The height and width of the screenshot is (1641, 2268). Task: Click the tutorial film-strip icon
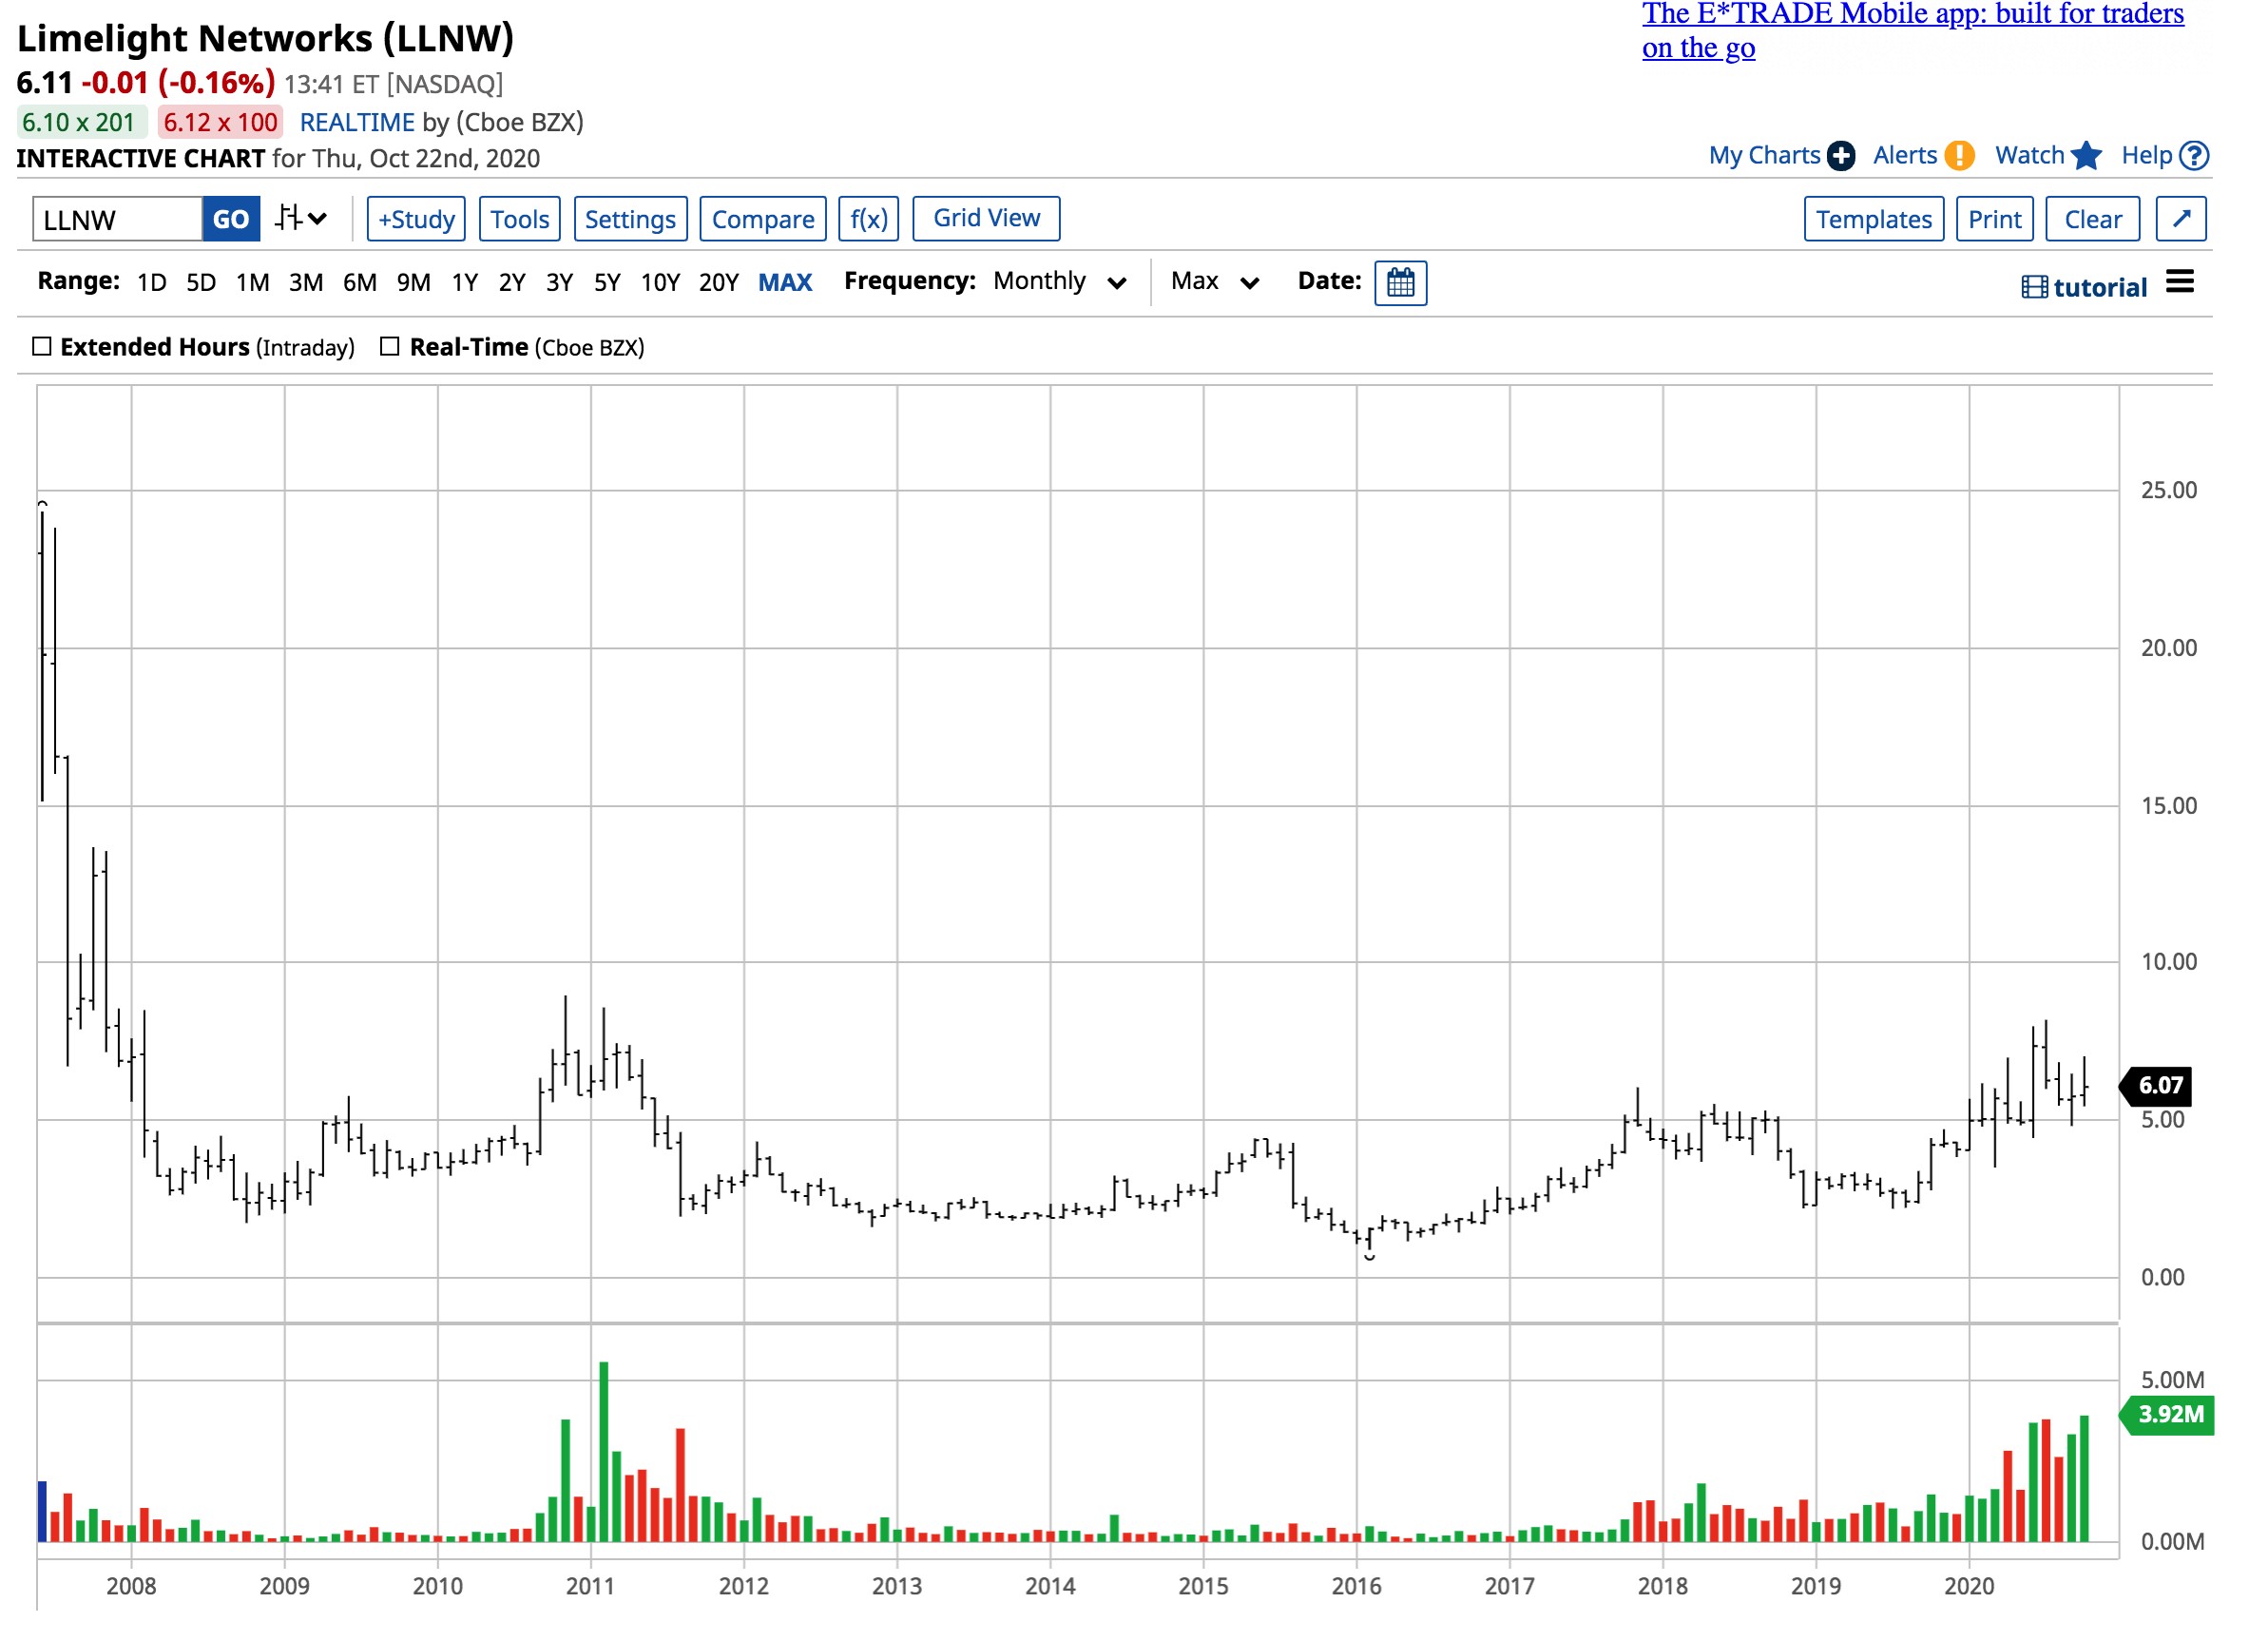pyautogui.click(x=2034, y=288)
